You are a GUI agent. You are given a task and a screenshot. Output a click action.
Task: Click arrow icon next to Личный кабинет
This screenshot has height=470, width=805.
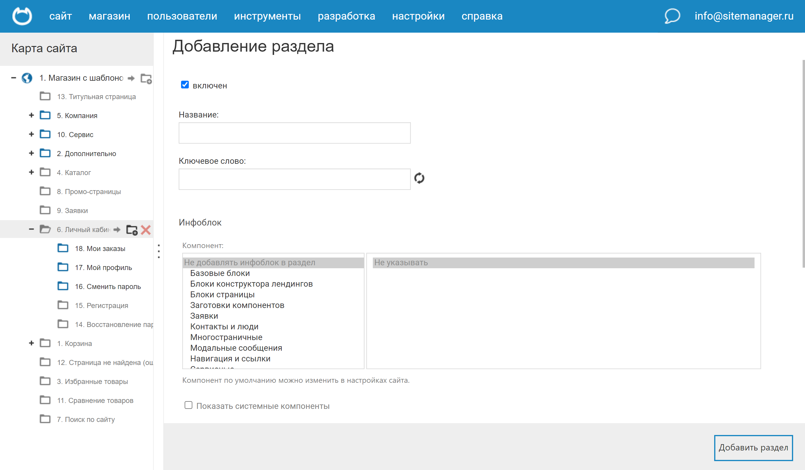pyautogui.click(x=117, y=230)
